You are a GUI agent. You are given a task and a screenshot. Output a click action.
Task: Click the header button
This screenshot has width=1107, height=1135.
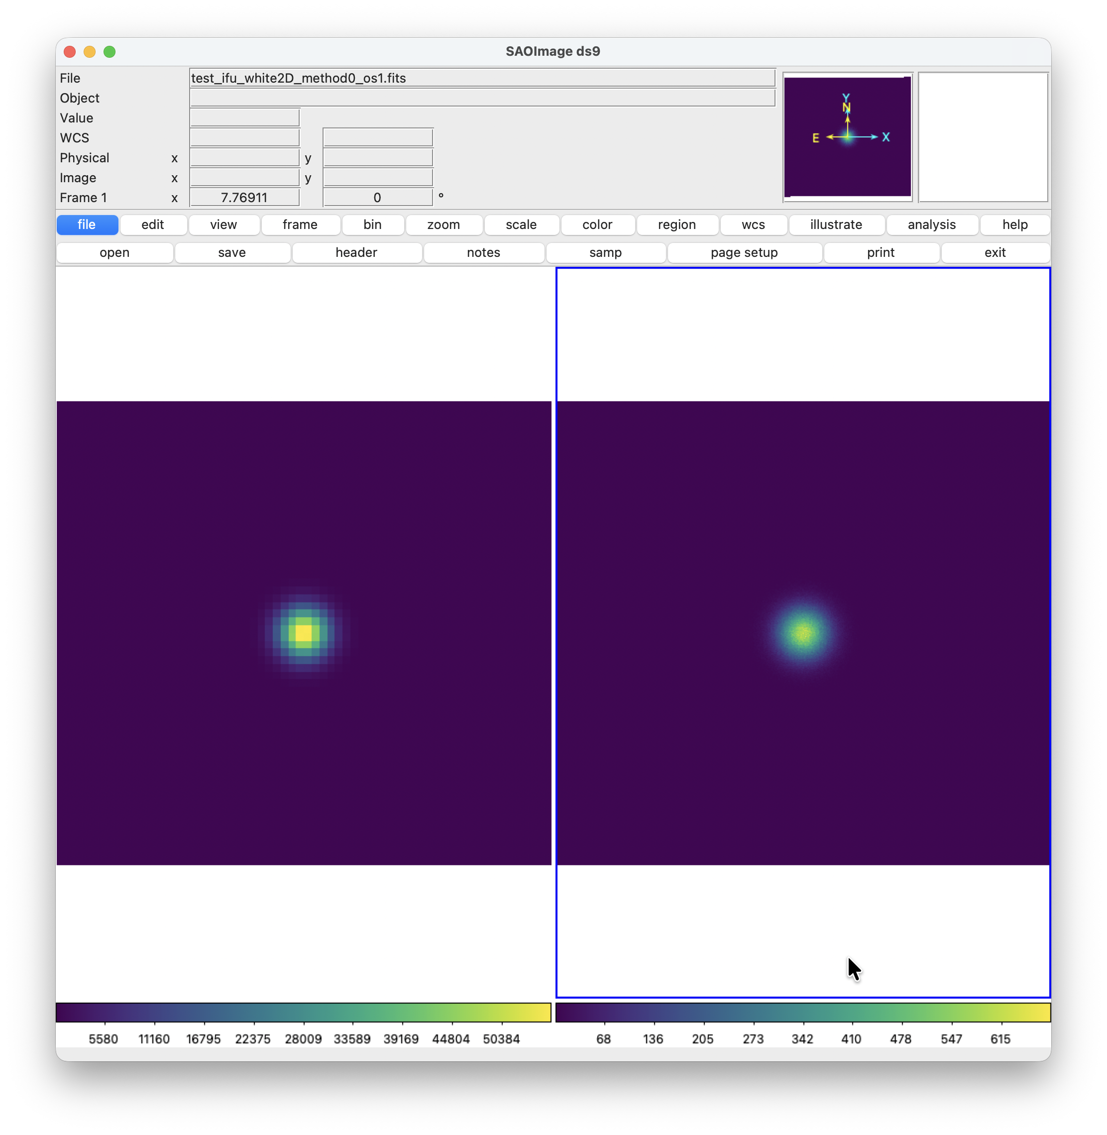point(356,252)
